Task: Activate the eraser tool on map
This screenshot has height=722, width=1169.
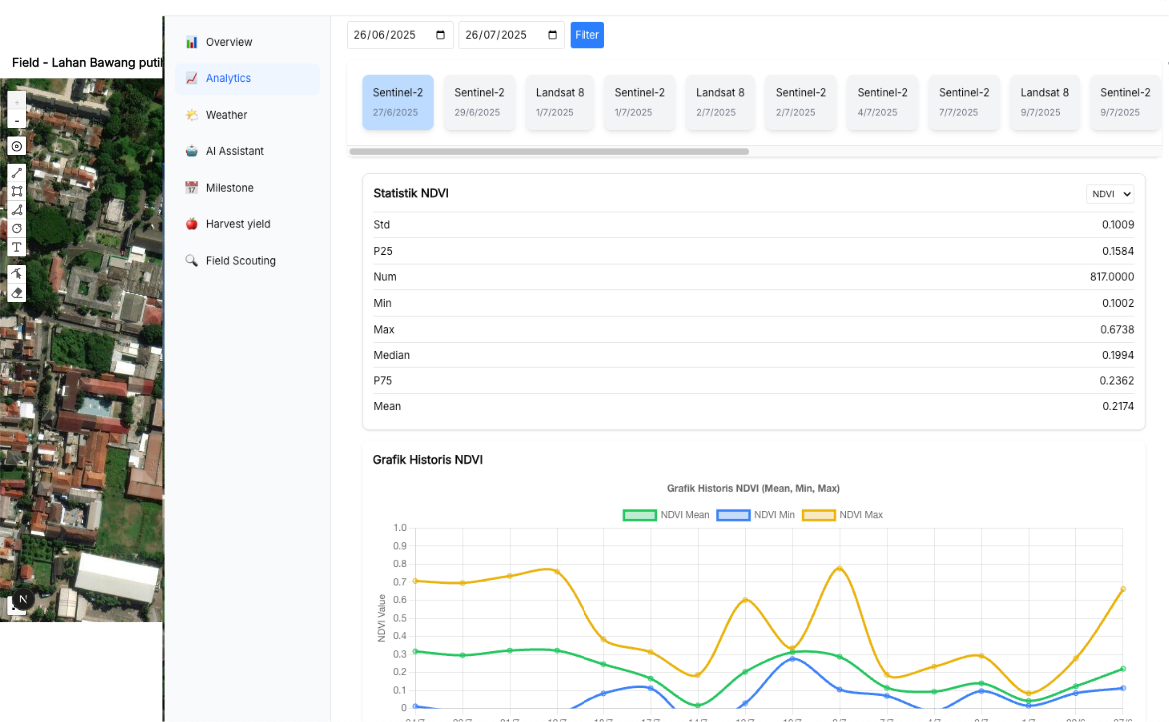Action: click(x=17, y=293)
